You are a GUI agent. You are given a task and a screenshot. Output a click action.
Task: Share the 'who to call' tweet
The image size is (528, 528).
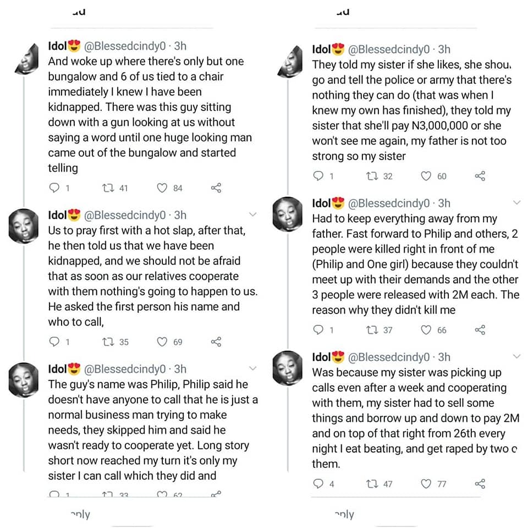click(216, 342)
